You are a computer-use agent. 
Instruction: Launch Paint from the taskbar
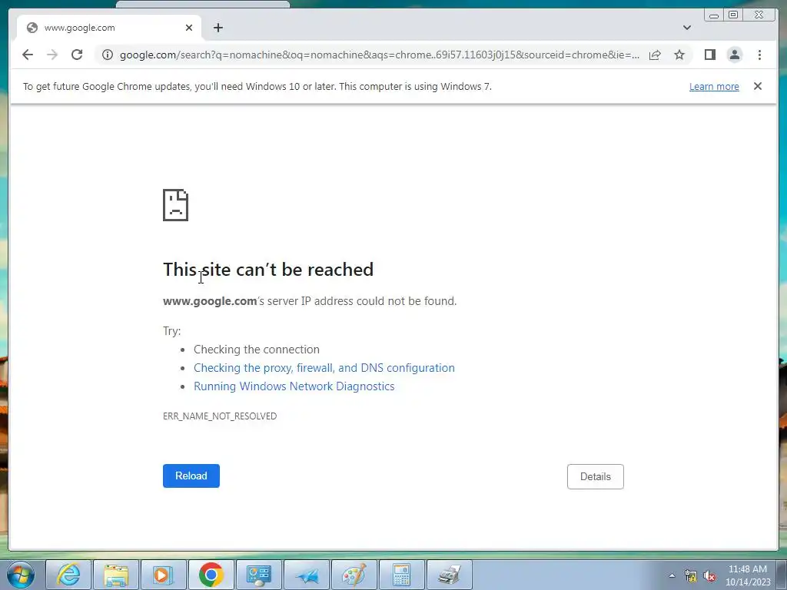[354, 575]
